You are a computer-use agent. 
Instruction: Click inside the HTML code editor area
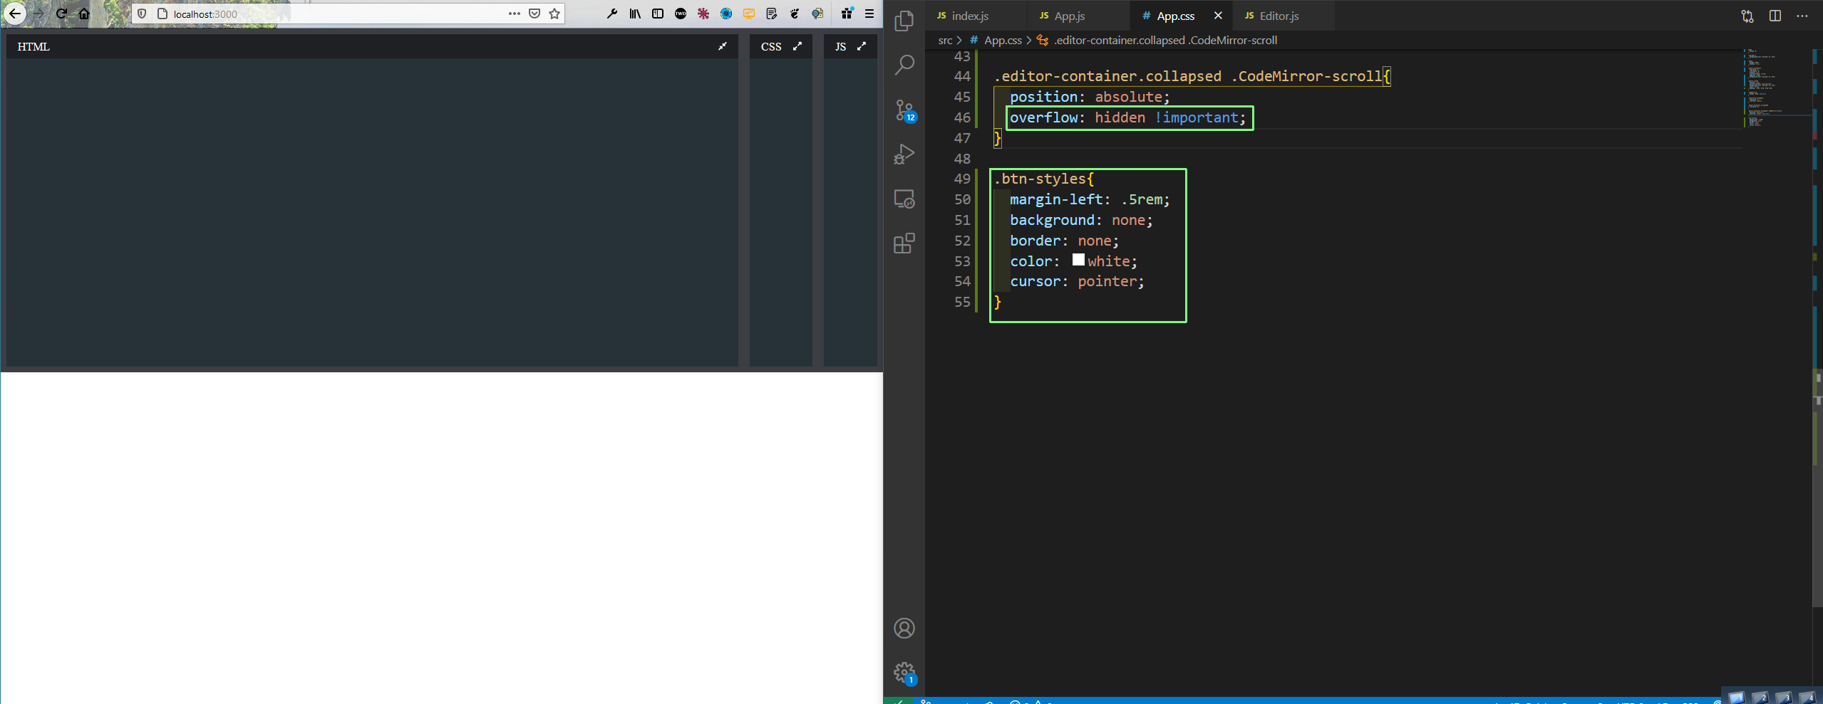tap(372, 212)
